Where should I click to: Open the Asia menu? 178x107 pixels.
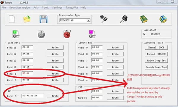[36, 8]
